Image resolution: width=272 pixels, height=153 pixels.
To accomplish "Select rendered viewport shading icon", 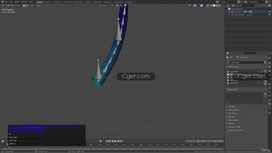I will (219, 6).
